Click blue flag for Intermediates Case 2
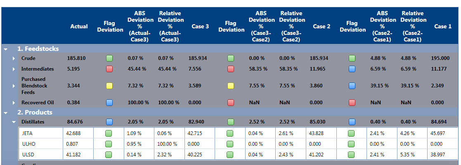 click(352, 69)
